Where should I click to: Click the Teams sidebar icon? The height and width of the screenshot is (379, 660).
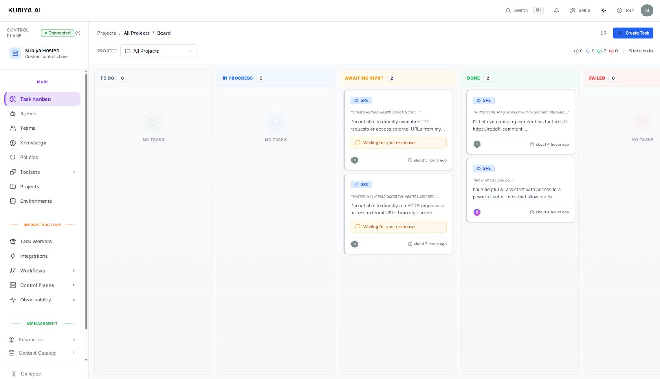coord(13,128)
